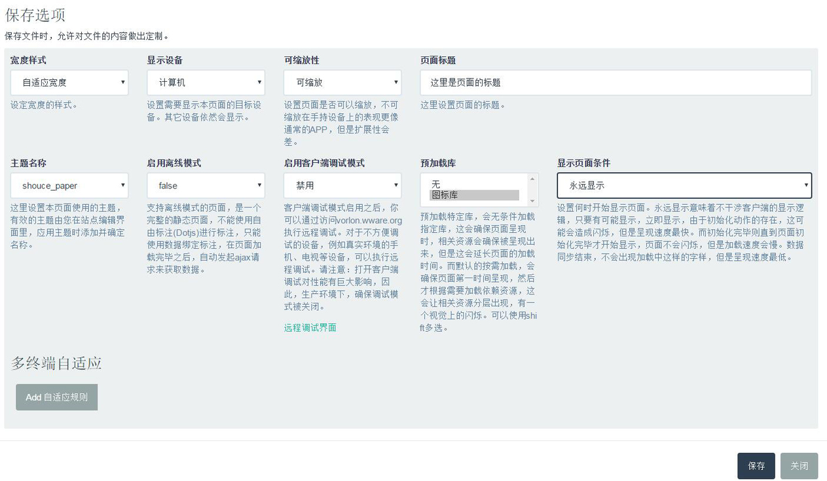This screenshot has width=827, height=481.
Task: Open the 启用离线模式 dropdown showing false
Action: [206, 185]
